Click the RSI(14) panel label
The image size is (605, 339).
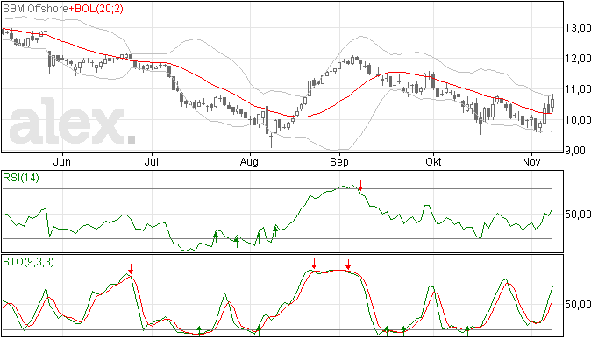(x=21, y=178)
